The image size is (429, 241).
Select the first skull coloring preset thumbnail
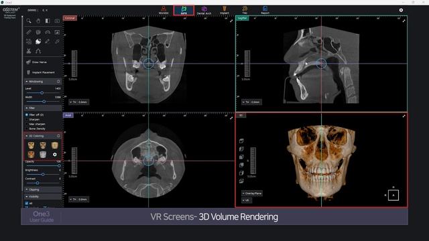coord(32,145)
